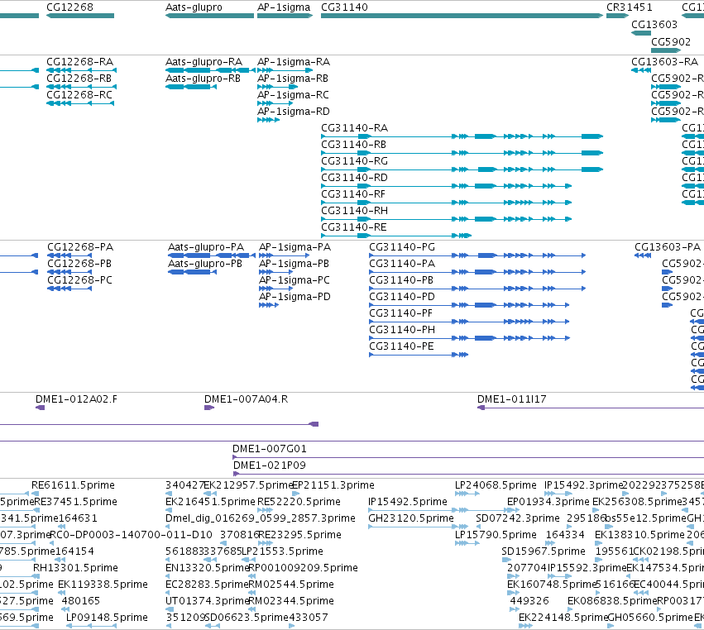This screenshot has height=630, width=704.
Task: Select the long teal CG31140 gene bar
Action: [x=462, y=16]
